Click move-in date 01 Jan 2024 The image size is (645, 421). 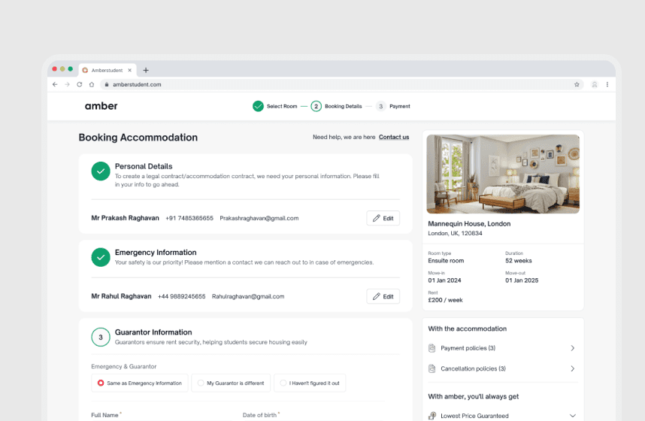(x=444, y=280)
